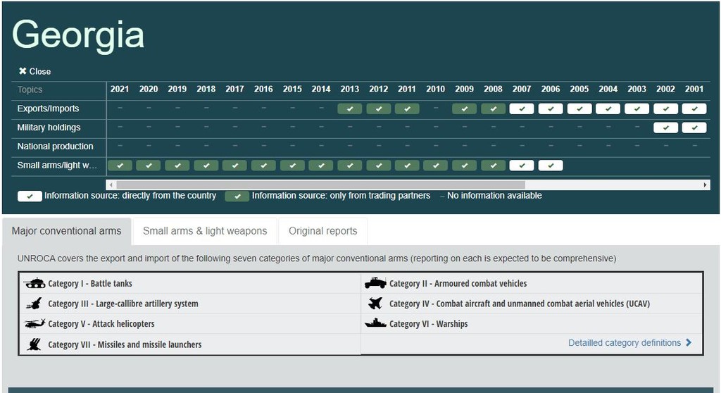Open Small arms & light weapons tab
The height and width of the screenshot is (393, 721).
205,231
